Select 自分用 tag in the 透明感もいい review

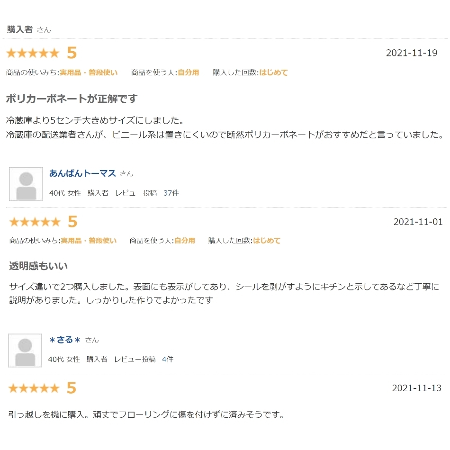point(185,241)
